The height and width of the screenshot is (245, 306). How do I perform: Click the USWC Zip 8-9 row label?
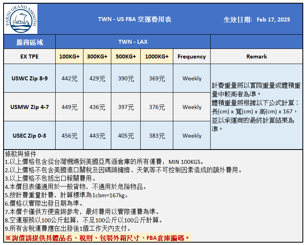[x=30, y=78]
